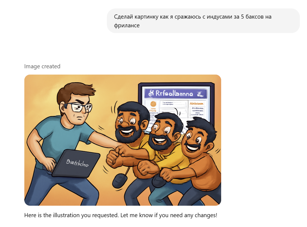Image resolution: width=307 pixels, height=227 pixels.
Task: Click the small icon left of "Rrfoallannna"
Action: point(151,93)
